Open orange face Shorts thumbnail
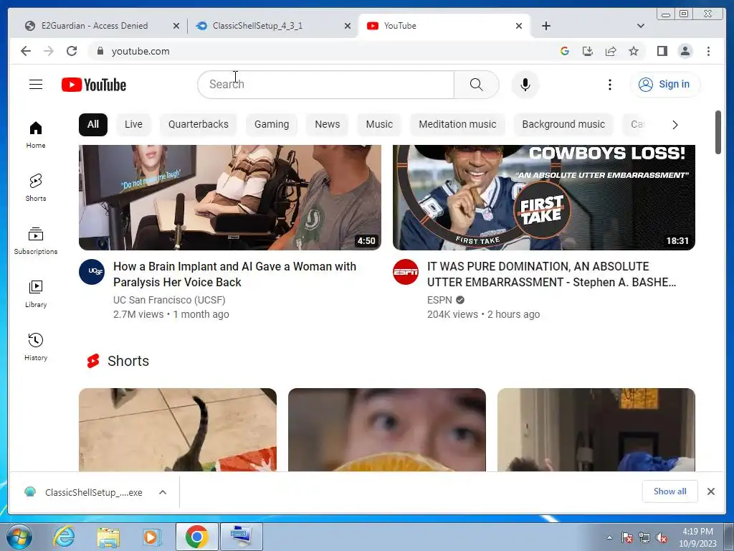The height and width of the screenshot is (551, 734). coord(386,430)
